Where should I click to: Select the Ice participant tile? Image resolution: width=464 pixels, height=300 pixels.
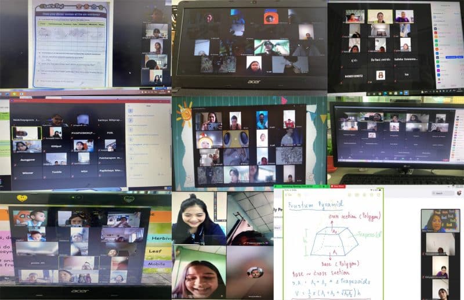(407, 75)
